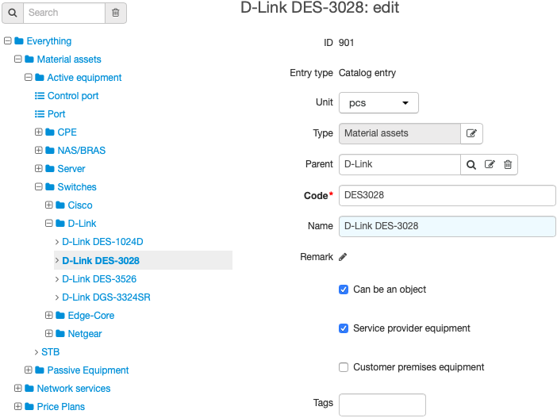Click the Passive Equipment folder icon

[x=40, y=370]
